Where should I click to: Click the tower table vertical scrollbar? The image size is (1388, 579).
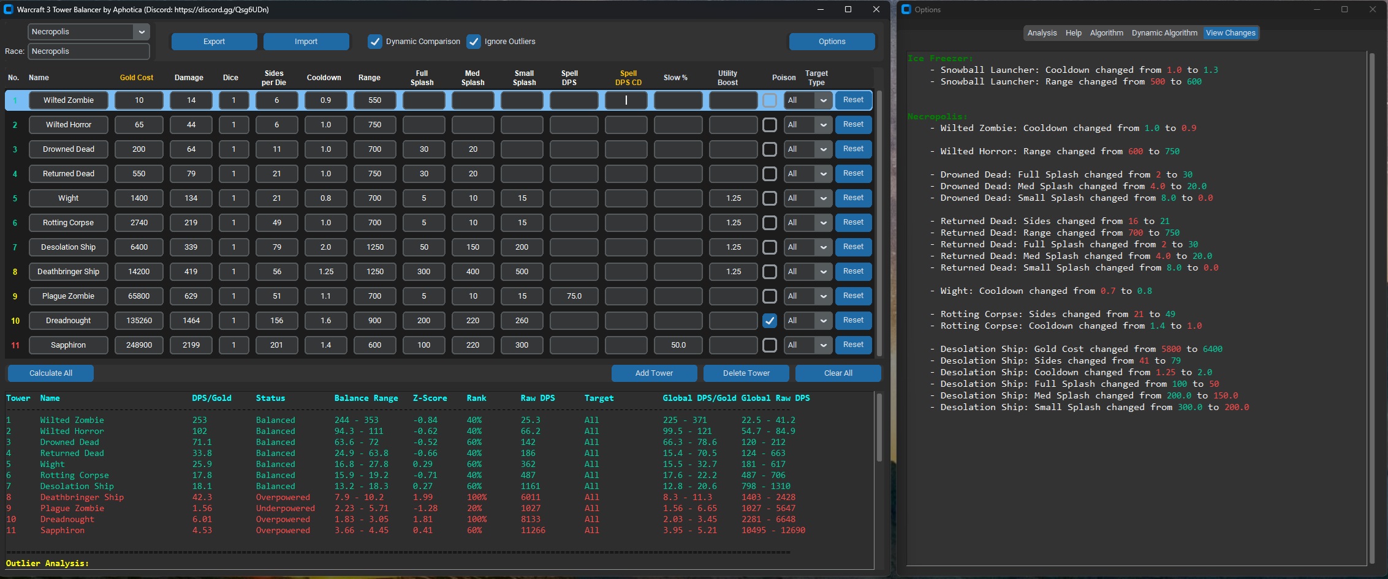click(879, 223)
